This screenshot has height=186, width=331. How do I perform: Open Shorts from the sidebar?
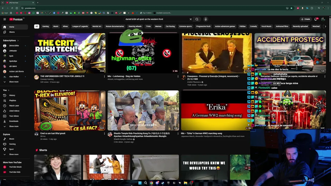click(x=15, y=32)
